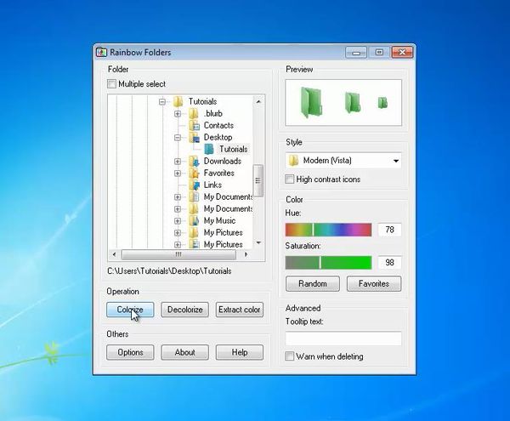Viewport: 510px width, 421px height.
Task: Select Favorites in the folder tree
Action: coord(219,174)
